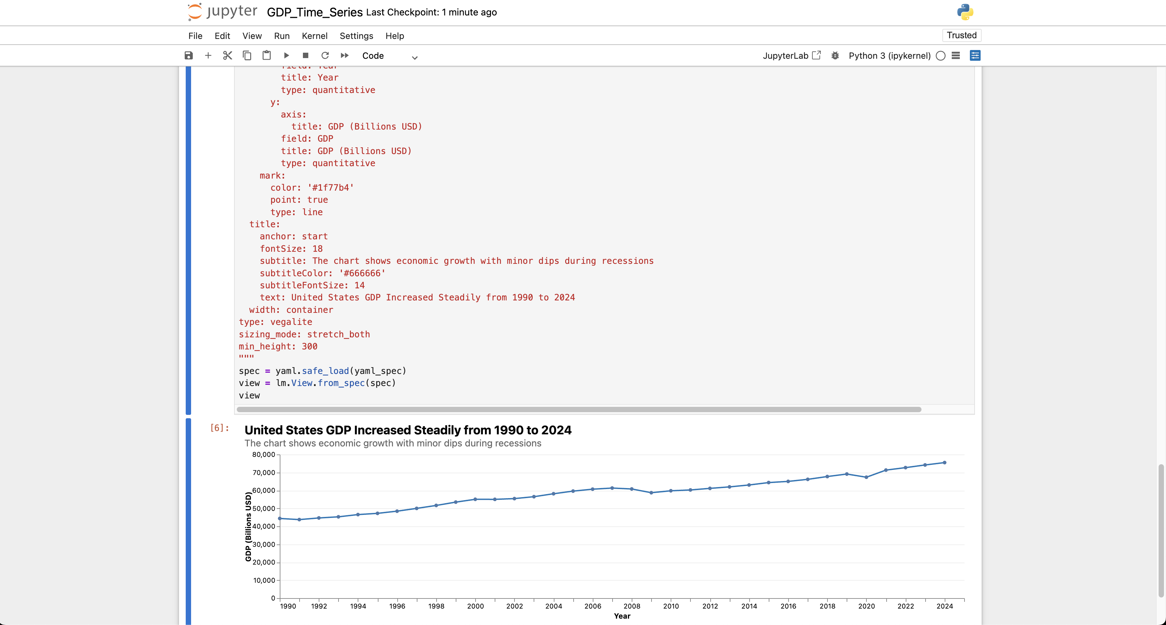This screenshot has width=1166, height=625.
Task: Click the kernel status circle indicator
Action: [941, 56]
